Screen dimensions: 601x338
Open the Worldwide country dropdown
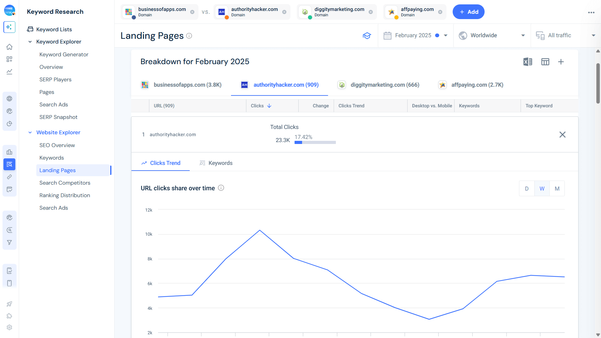[x=492, y=35]
